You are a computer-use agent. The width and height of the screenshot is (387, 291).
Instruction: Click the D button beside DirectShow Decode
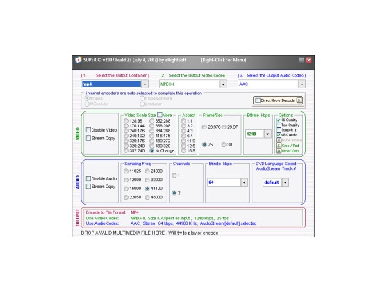tap(299, 100)
